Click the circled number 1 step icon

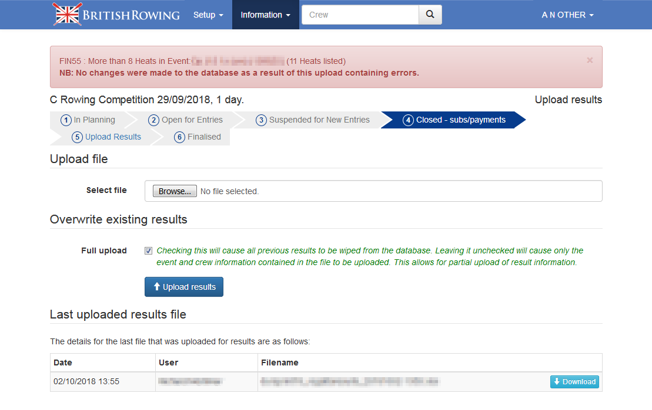pyautogui.click(x=66, y=120)
